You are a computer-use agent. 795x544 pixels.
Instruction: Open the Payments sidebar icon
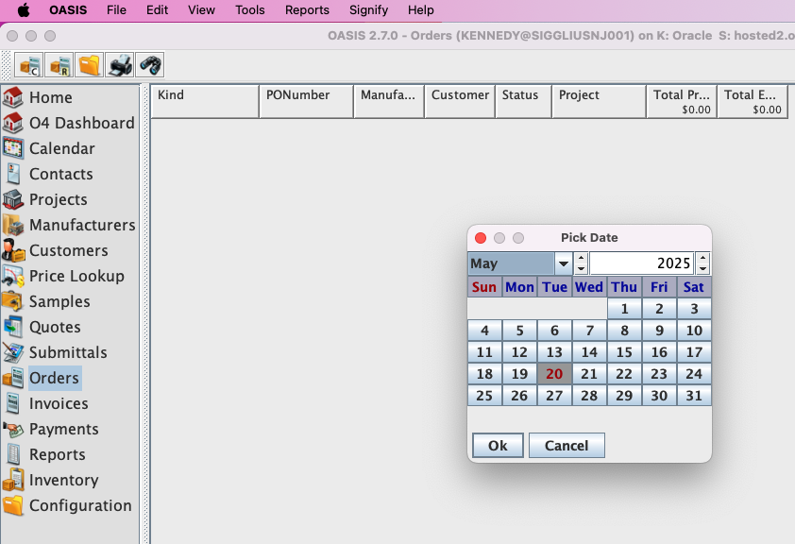(x=12, y=429)
